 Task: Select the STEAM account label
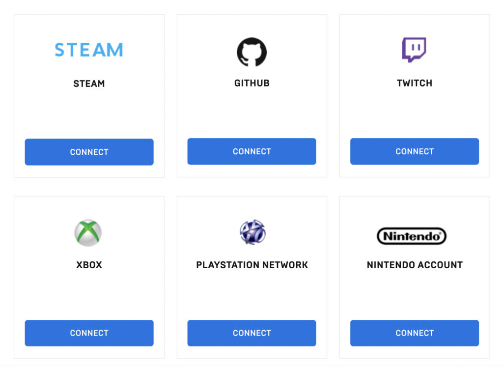(x=89, y=84)
